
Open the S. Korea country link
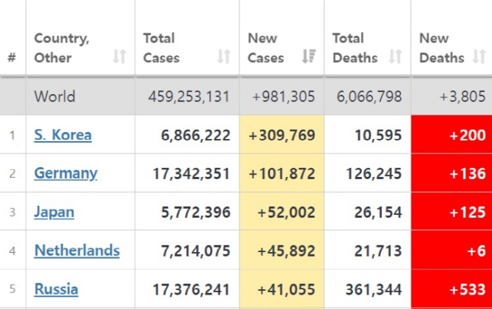point(63,135)
